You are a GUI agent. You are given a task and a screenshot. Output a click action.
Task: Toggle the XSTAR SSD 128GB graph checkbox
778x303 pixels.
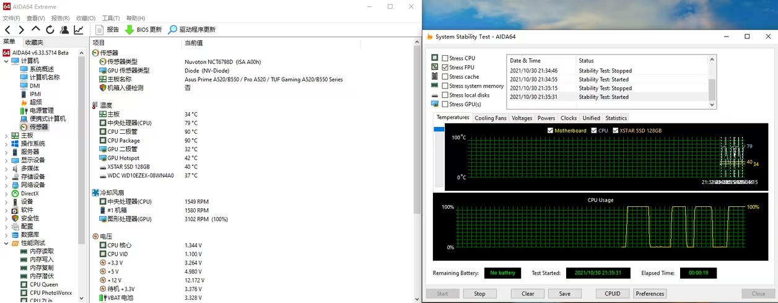coord(616,131)
